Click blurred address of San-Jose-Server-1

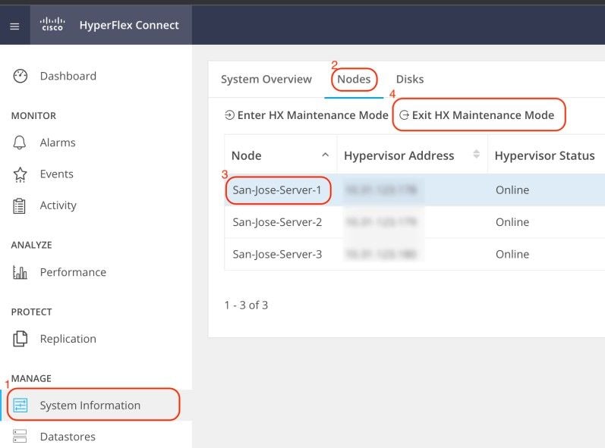(381, 190)
